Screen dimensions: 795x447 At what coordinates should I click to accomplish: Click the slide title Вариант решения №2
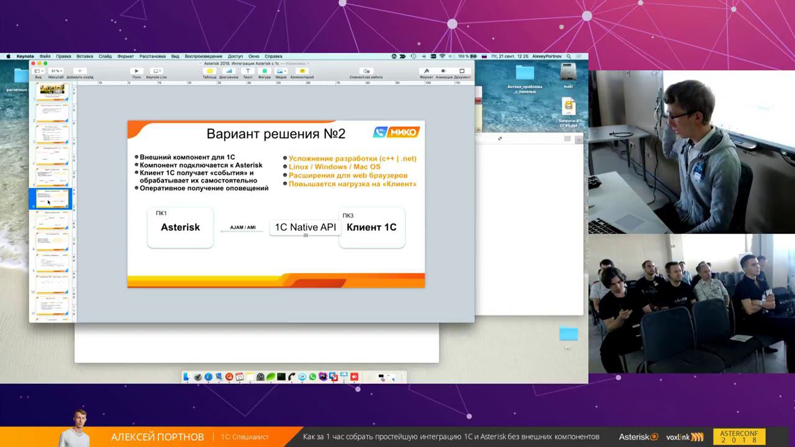click(x=276, y=133)
